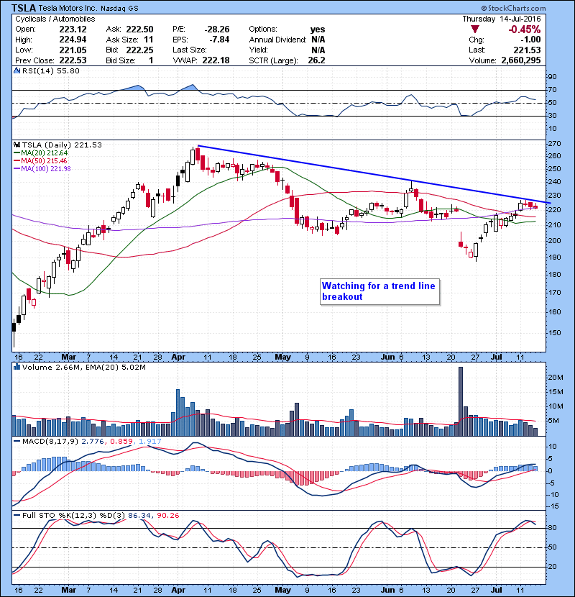Select the VWAP value 222.18

point(216,60)
